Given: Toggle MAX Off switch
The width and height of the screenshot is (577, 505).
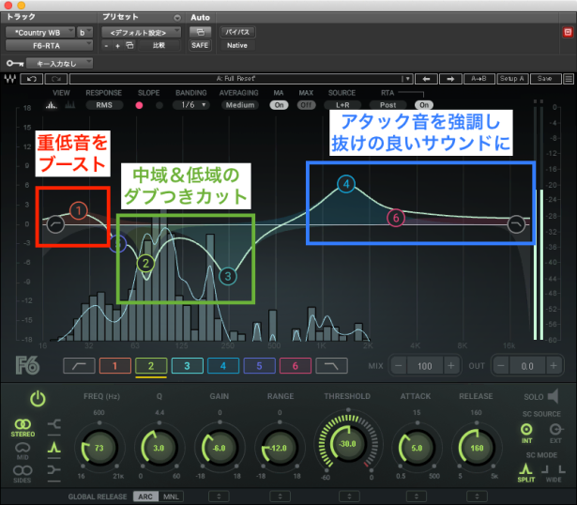Looking at the screenshot, I should 306,105.
